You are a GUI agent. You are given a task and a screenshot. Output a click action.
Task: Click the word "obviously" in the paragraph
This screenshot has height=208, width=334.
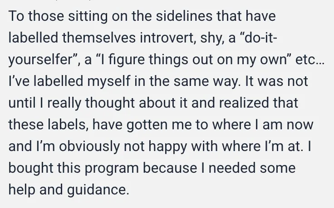coord(89,147)
